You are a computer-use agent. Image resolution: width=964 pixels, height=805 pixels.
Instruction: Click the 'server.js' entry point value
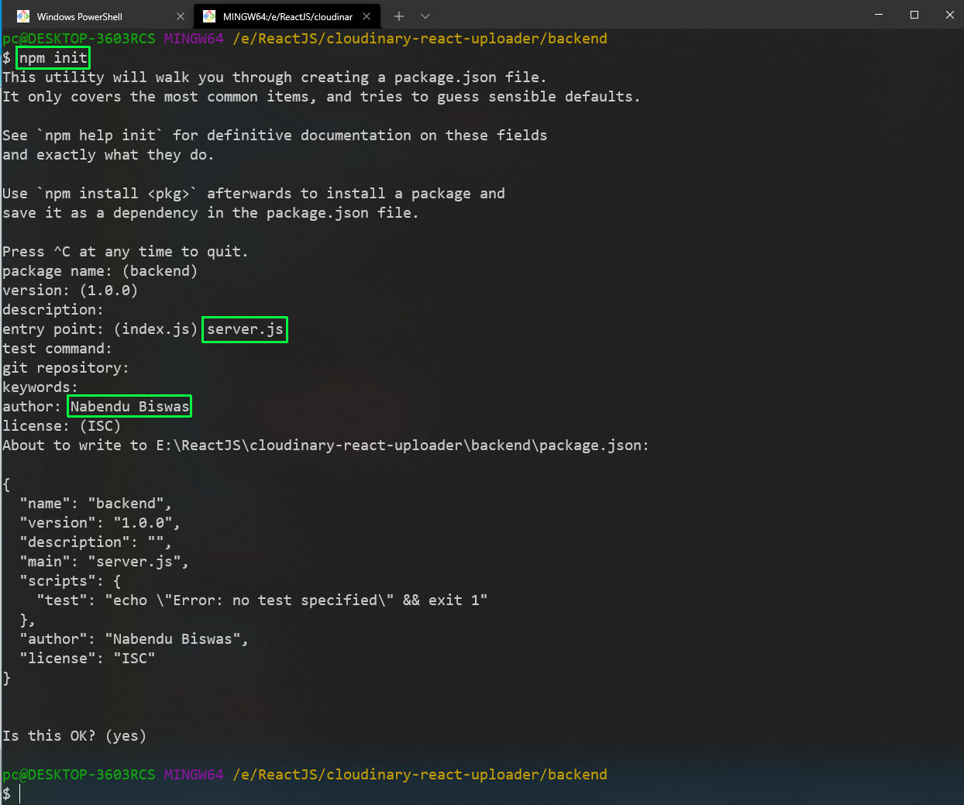point(245,329)
